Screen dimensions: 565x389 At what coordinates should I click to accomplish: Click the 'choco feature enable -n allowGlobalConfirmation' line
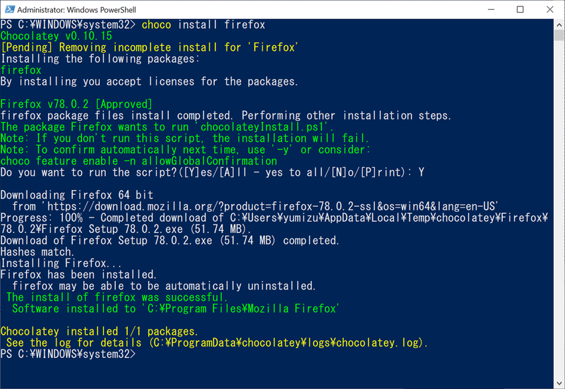[138, 161]
